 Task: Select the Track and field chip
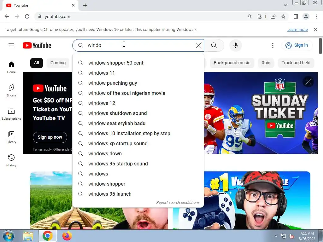296,63
